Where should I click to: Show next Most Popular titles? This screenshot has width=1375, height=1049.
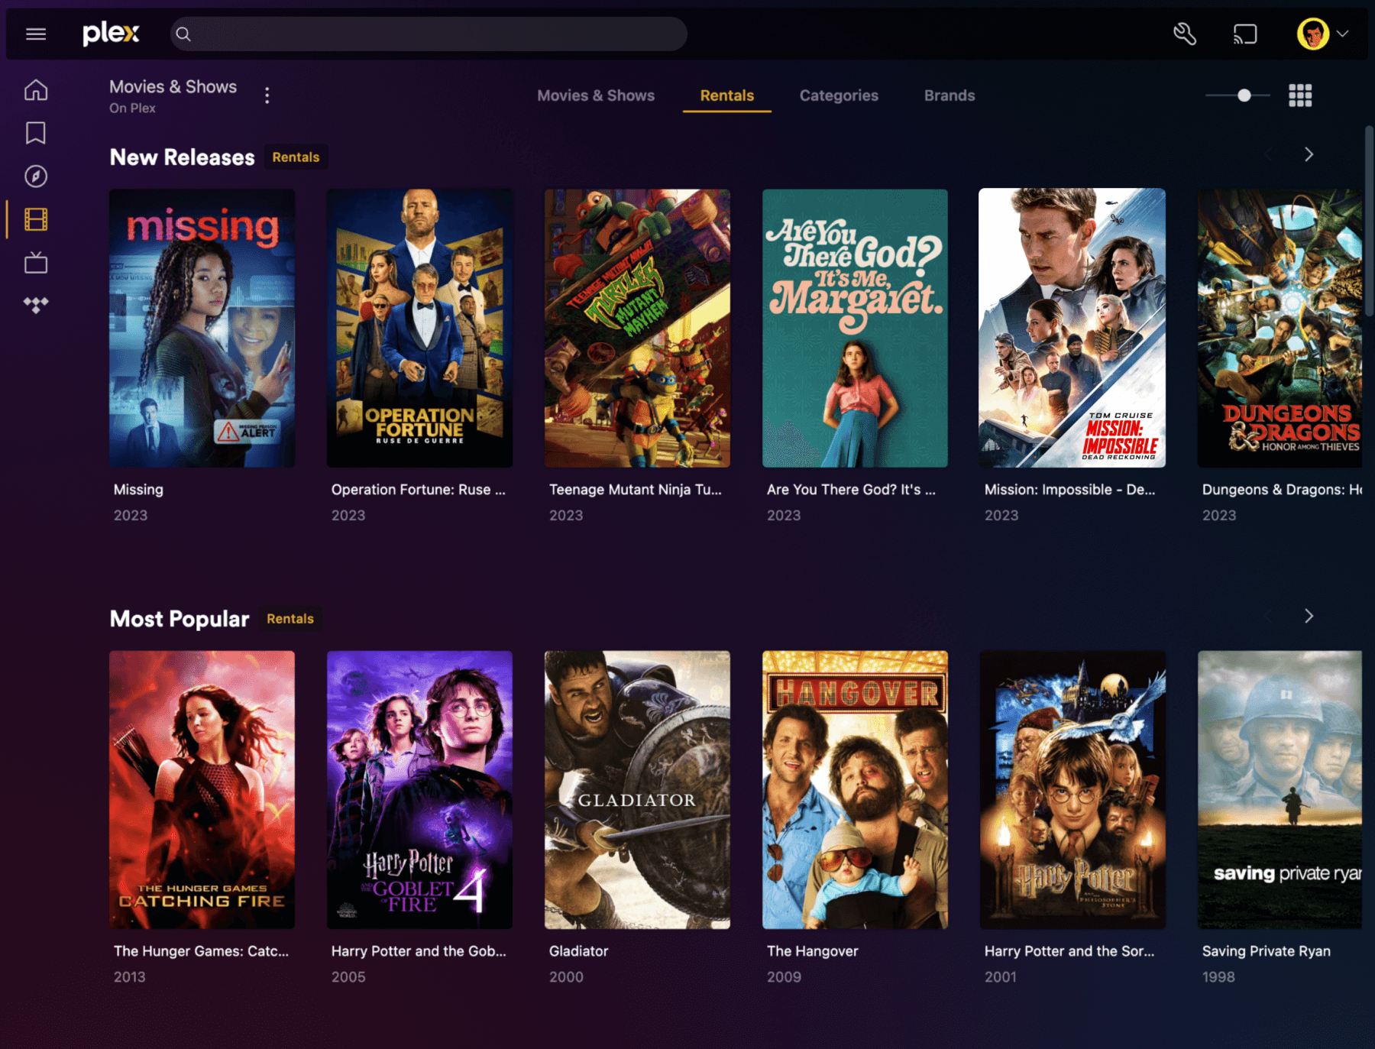(x=1309, y=616)
